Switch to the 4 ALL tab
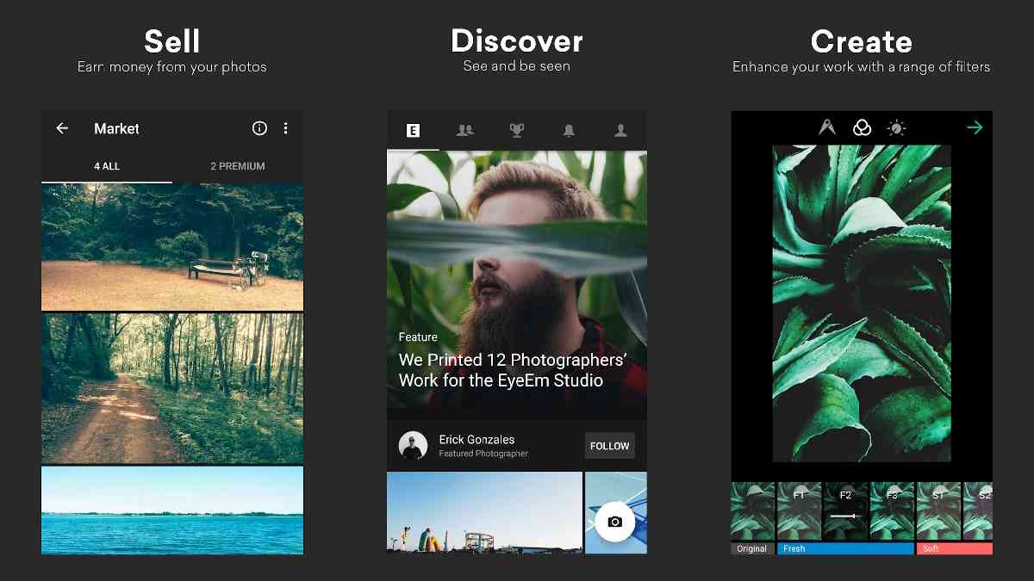This screenshot has height=581, width=1034. point(107,166)
